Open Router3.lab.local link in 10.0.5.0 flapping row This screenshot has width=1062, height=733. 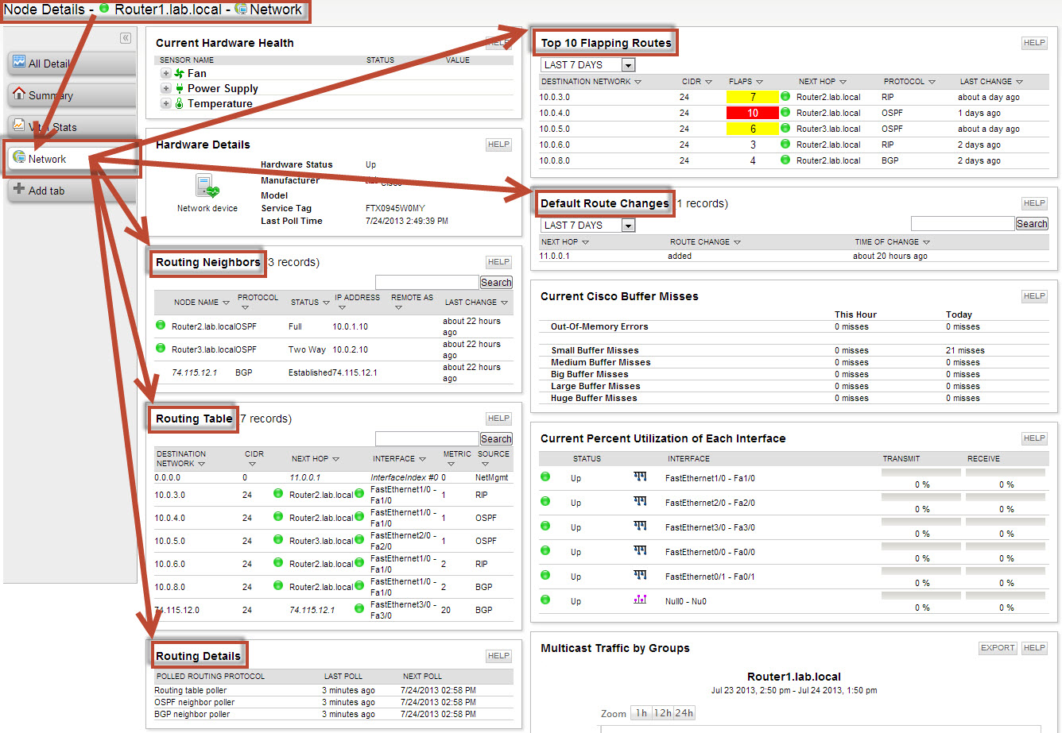pyautogui.click(x=828, y=129)
